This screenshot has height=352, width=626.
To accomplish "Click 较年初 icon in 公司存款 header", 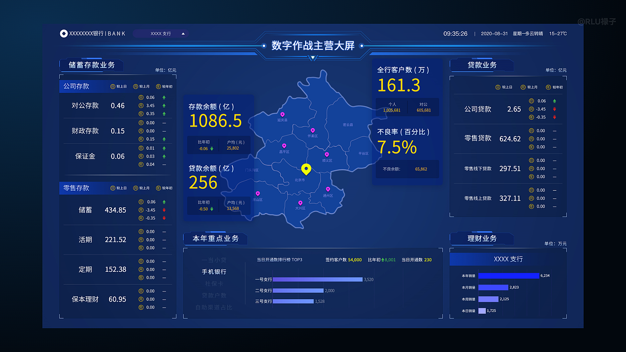I will pos(158,87).
